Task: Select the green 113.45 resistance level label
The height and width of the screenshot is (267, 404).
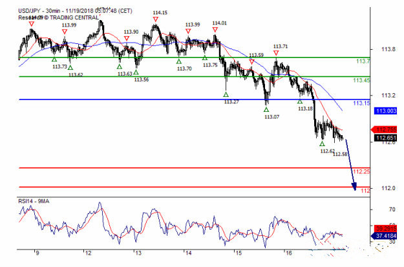Action: (361, 80)
